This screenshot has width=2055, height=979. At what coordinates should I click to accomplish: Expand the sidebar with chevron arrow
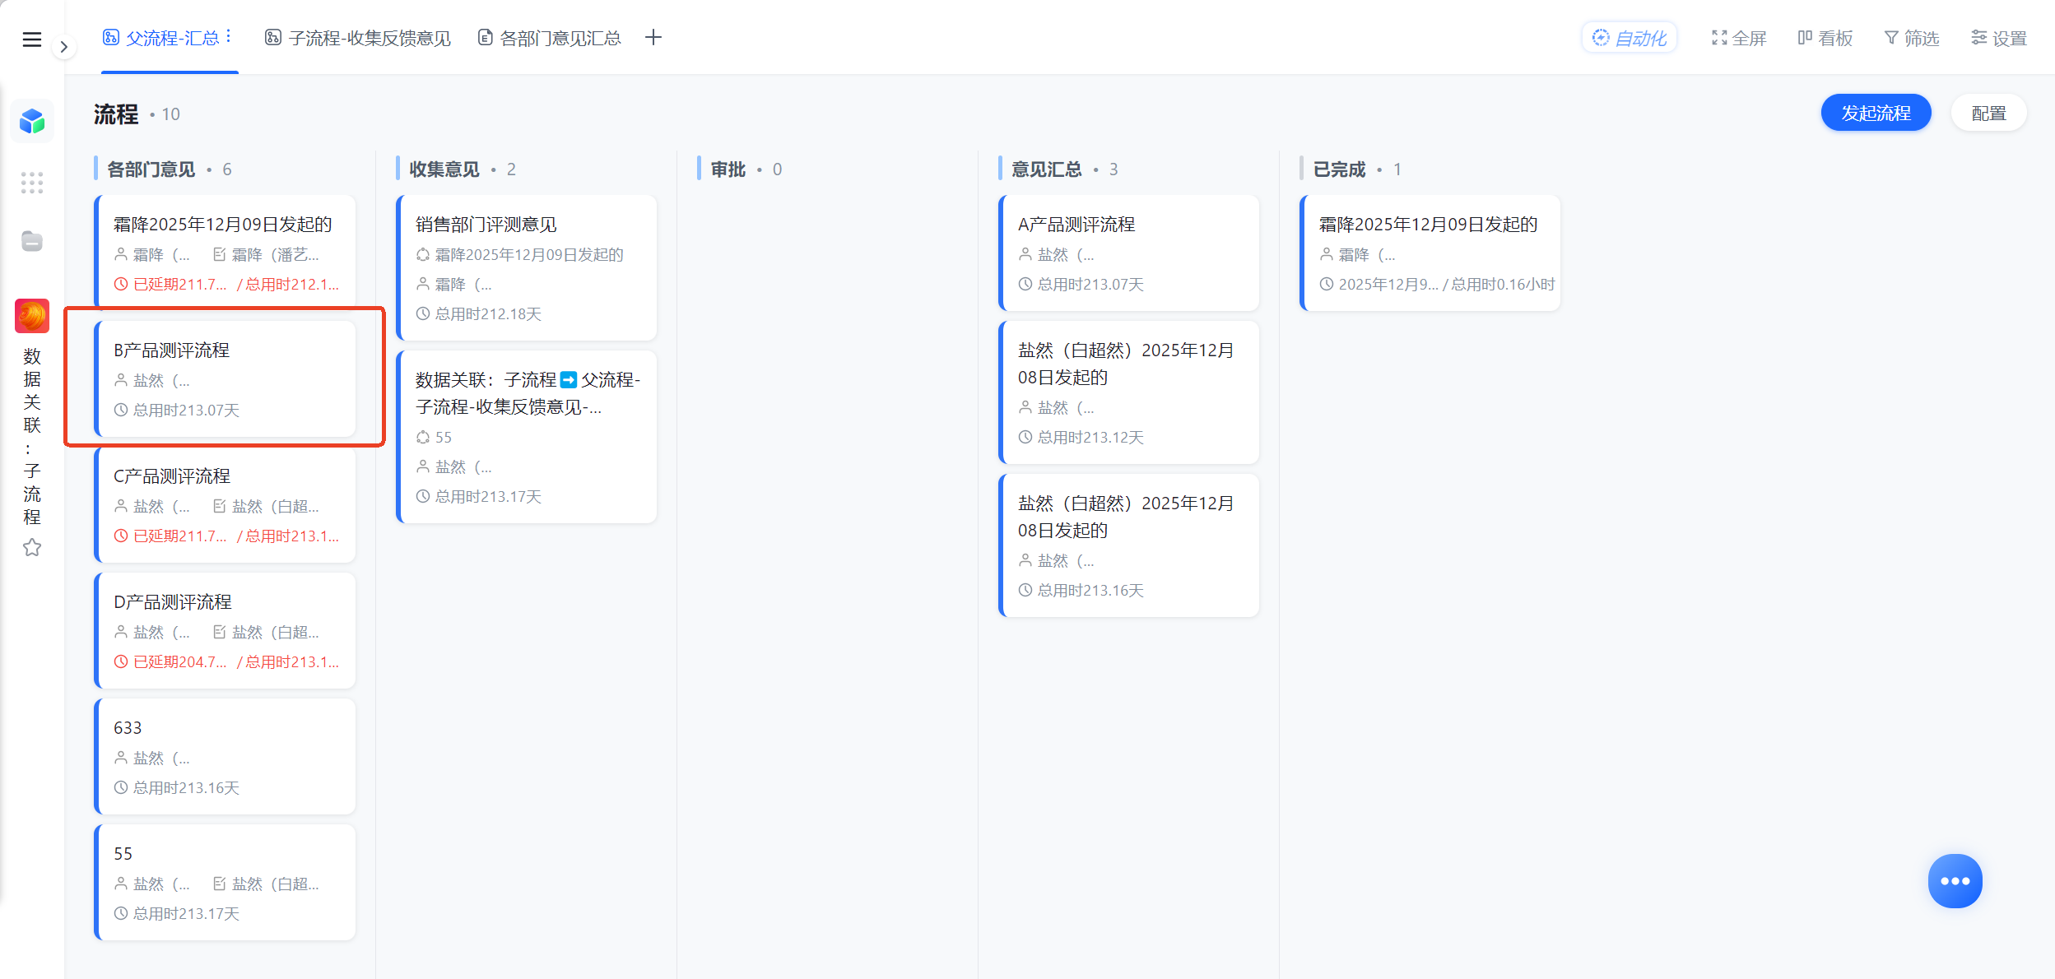pyautogui.click(x=63, y=47)
